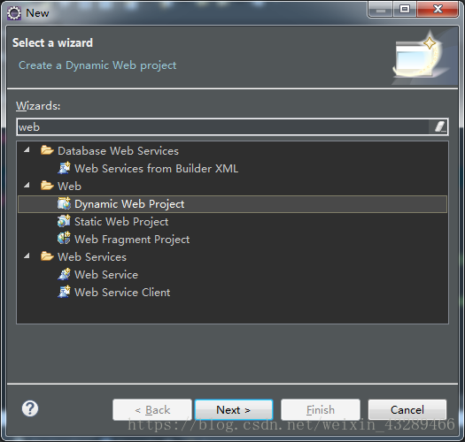Click the Static Web Project icon
The image size is (465, 442).
pos(64,221)
